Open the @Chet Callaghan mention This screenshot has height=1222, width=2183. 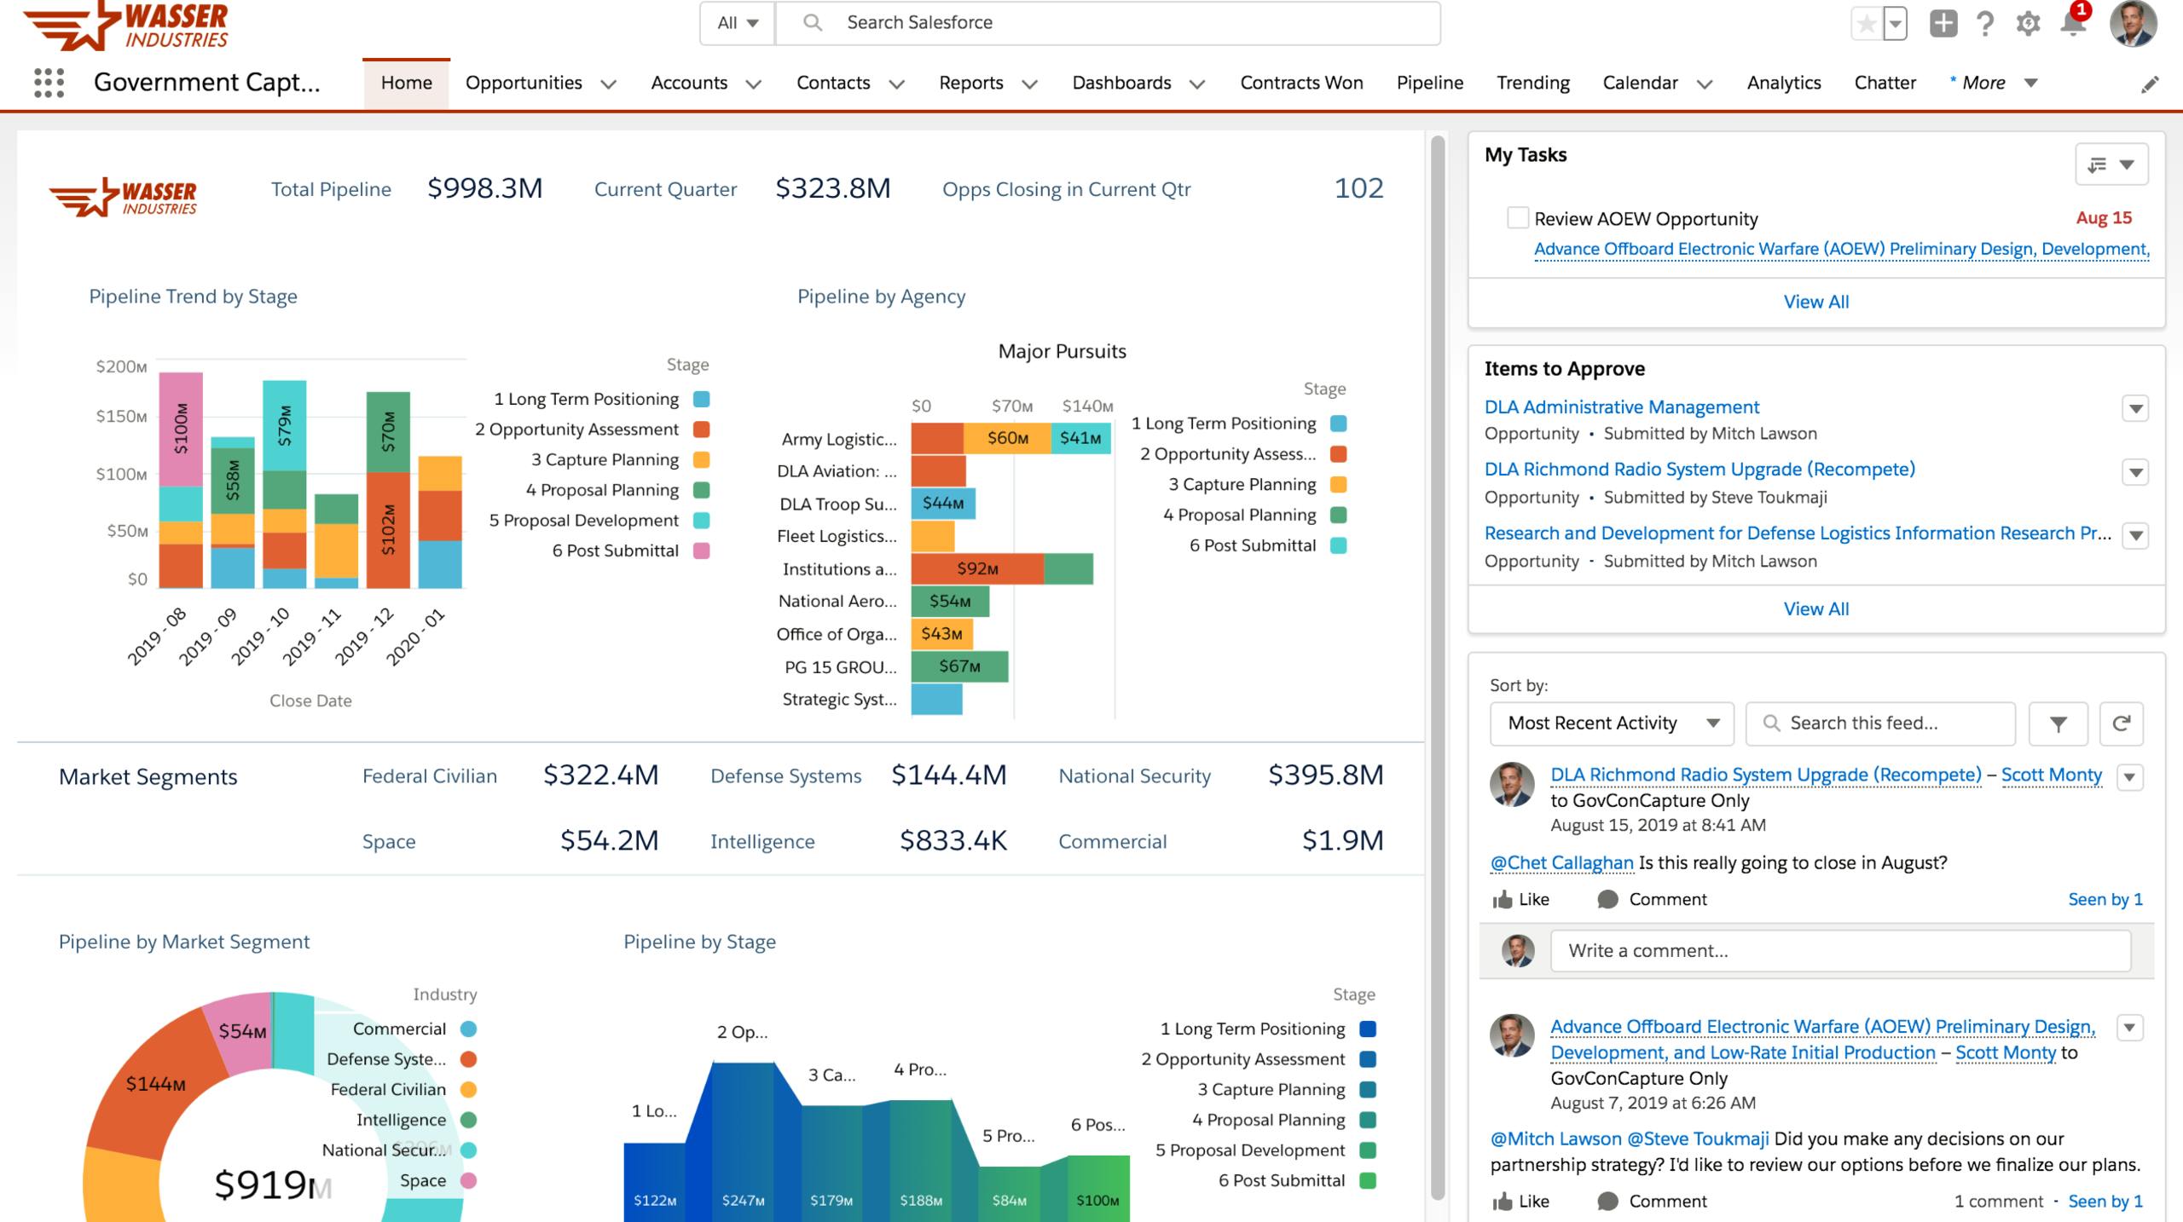coord(1561,862)
